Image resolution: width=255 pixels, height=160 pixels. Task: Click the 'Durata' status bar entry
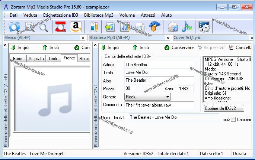coord(239,154)
